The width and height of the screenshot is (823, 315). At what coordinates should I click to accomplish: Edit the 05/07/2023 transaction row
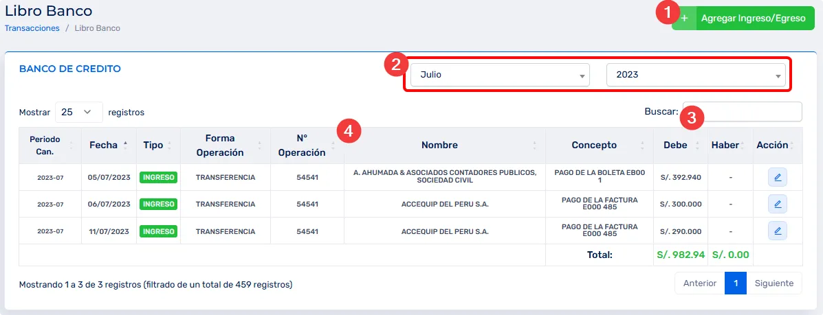click(777, 177)
